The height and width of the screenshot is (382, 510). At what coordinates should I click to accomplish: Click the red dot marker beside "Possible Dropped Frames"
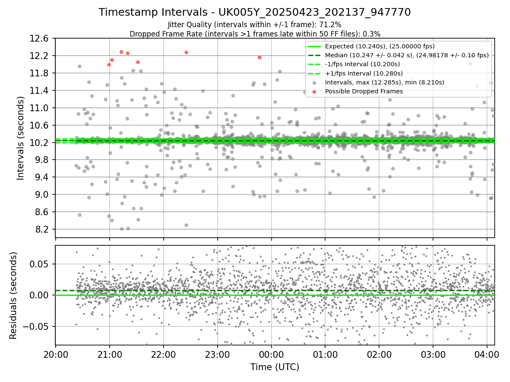pos(314,91)
